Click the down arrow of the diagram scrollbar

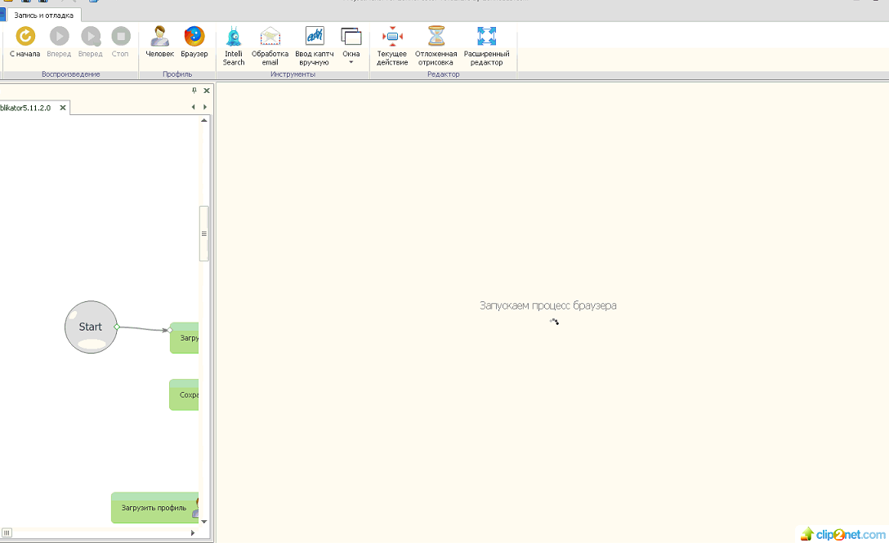(204, 520)
